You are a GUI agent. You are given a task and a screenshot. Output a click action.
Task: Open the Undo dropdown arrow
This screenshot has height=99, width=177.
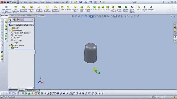(x=93, y=2)
